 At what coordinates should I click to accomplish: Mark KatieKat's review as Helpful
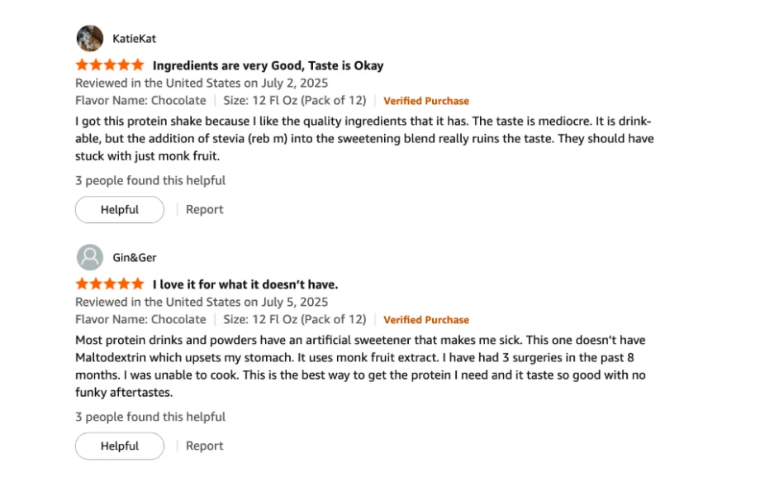pos(119,209)
